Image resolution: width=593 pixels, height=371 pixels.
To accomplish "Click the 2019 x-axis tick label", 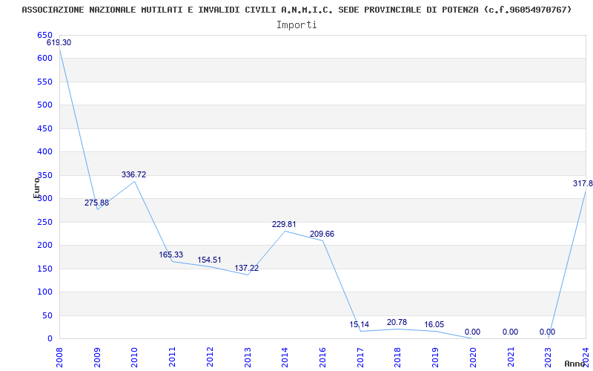I will click(435, 358).
